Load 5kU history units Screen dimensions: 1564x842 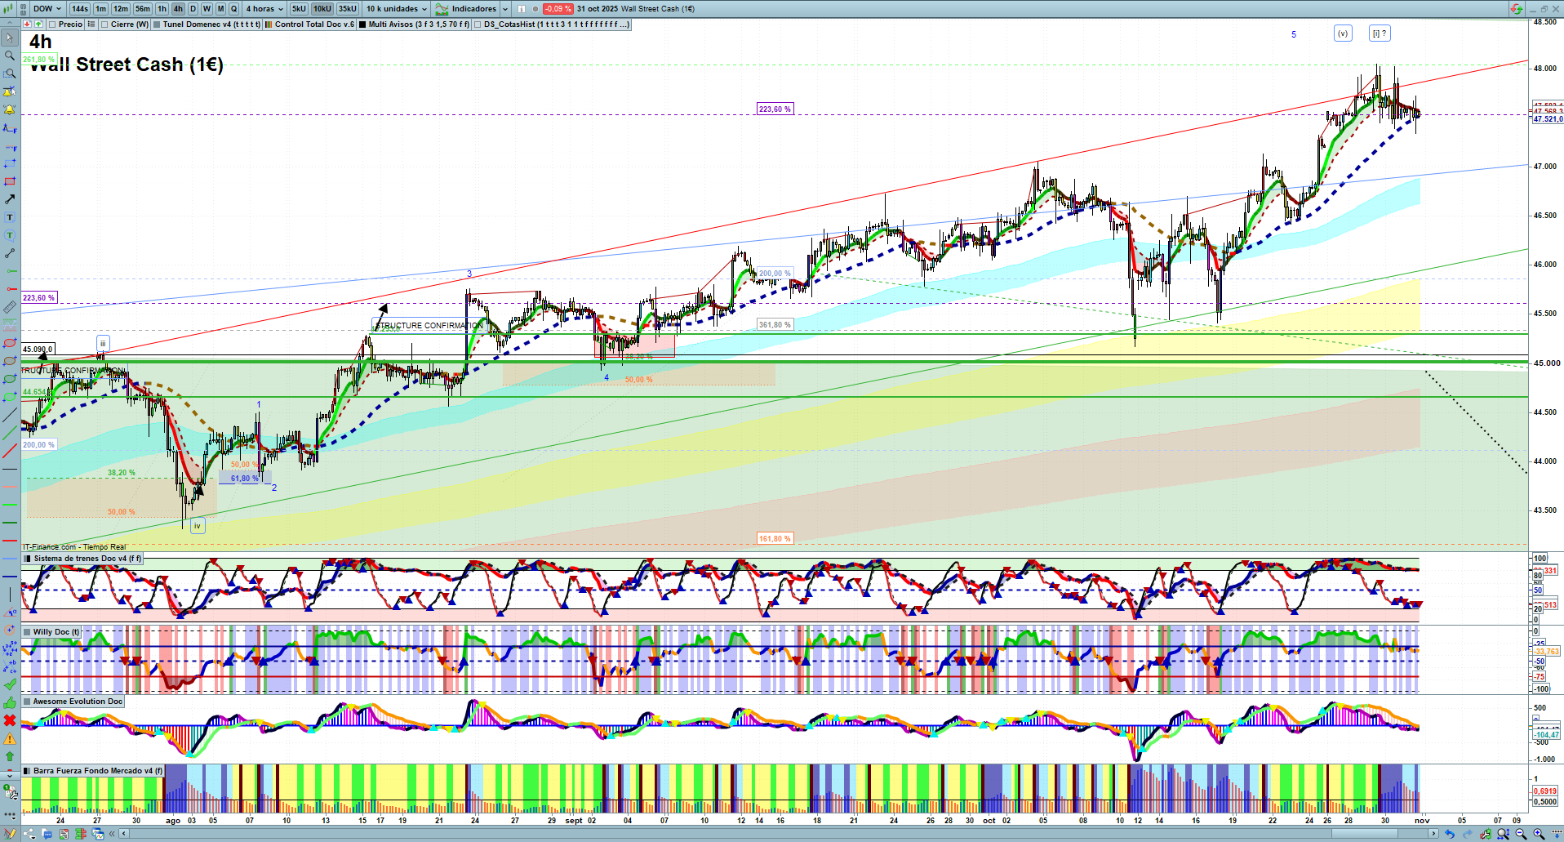[299, 9]
